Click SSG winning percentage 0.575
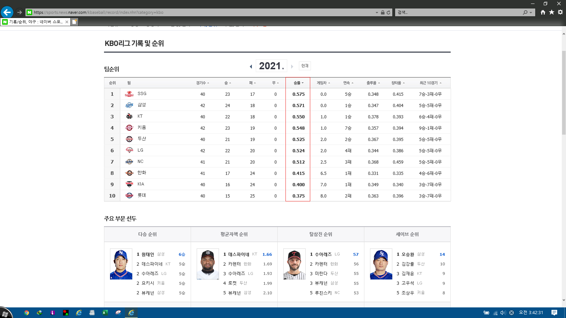Screen dimensions: 566x318 [299, 94]
